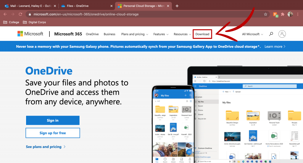Click the blue Sign in button
Screen dimensions: 303x163
(x=53, y=120)
